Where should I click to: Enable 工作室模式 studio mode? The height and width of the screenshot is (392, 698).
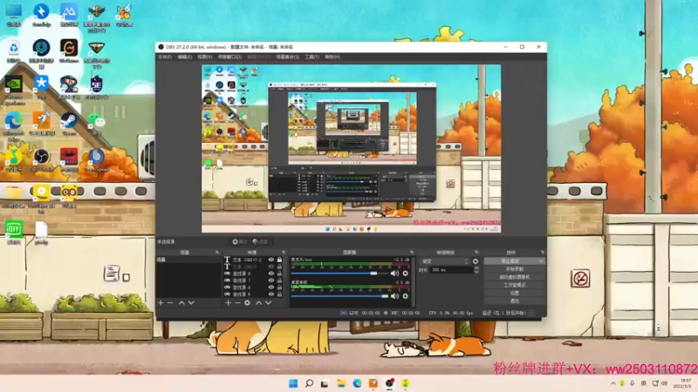514,285
